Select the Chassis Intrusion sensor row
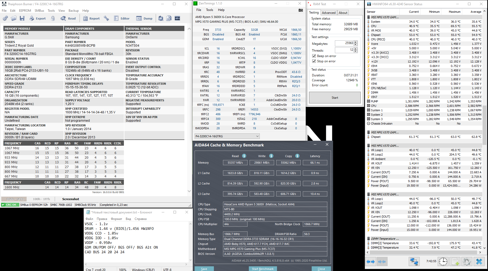Screen dimensions: 488x271 point(424,124)
